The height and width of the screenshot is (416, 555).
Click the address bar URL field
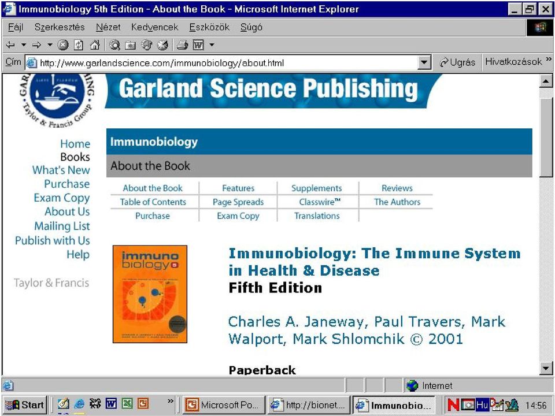pyautogui.click(x=227, y=63)
